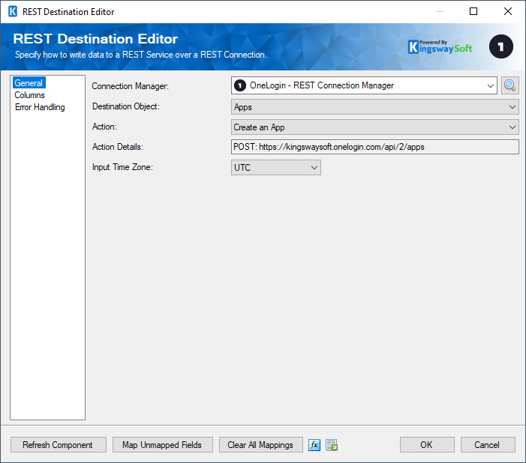Close the REST Destination Editor window
Screen dimensions: 526x463
508,11
